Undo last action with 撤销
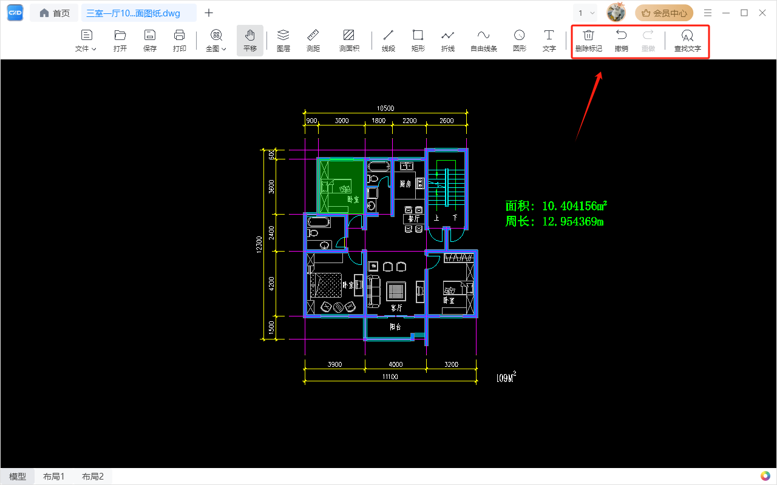 click(x=622, y=41)
